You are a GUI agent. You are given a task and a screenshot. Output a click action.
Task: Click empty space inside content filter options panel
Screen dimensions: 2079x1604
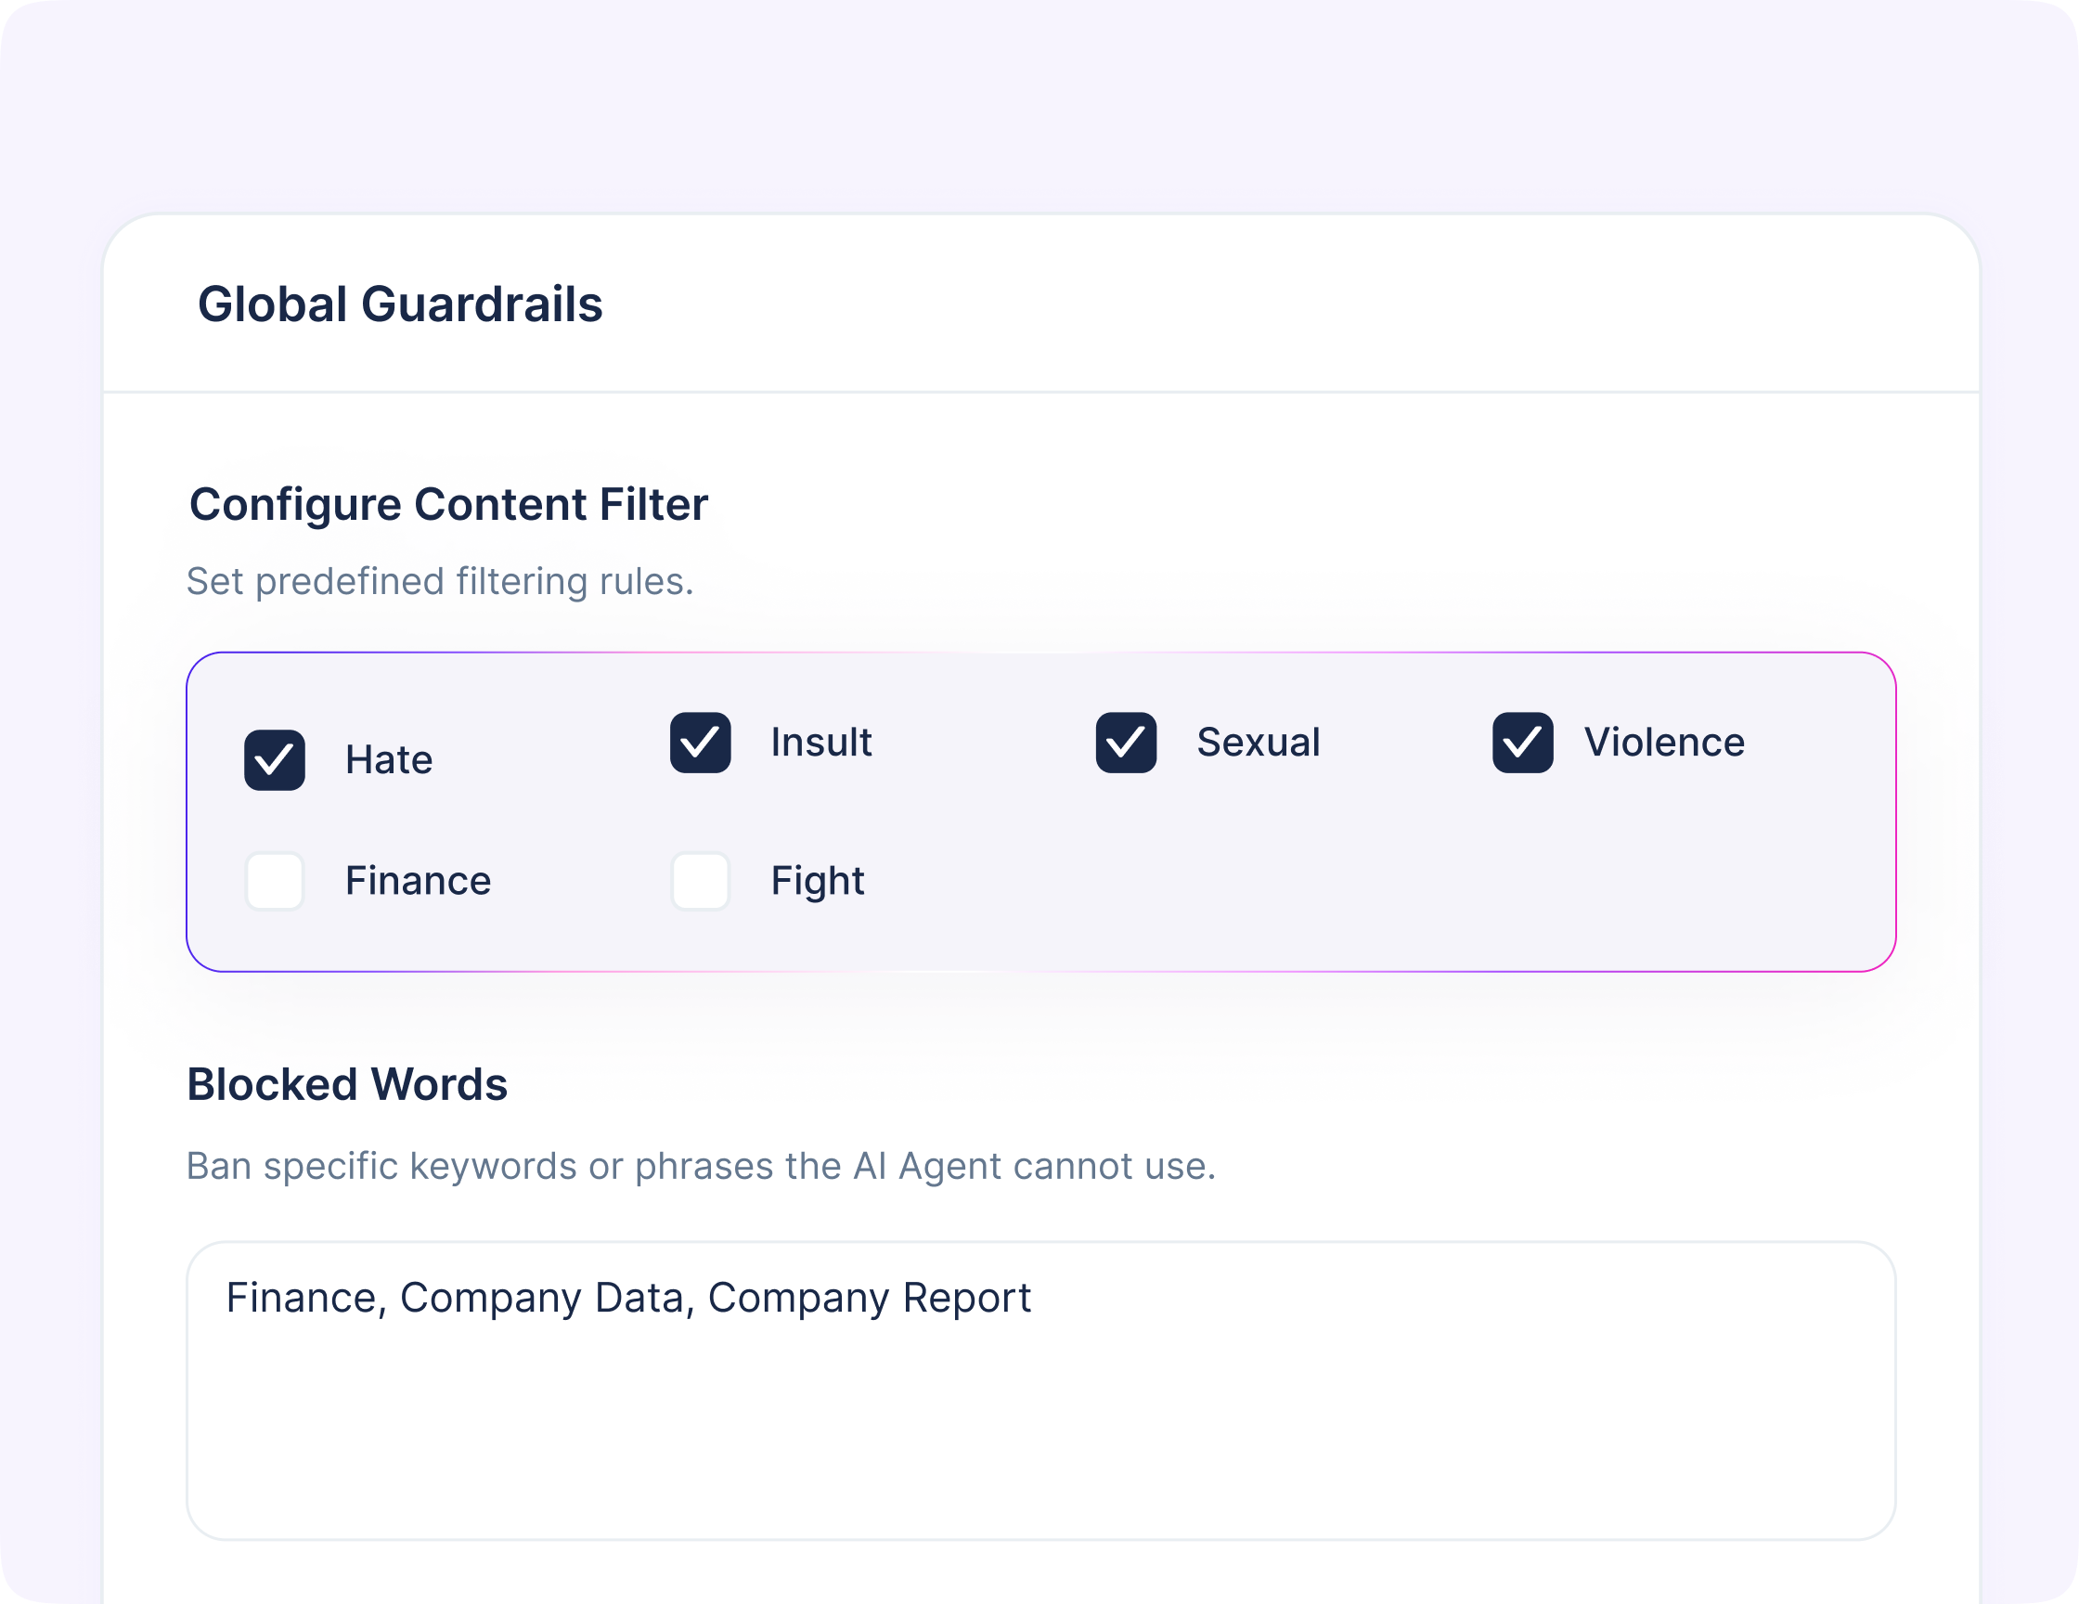tap(1380, 881)
